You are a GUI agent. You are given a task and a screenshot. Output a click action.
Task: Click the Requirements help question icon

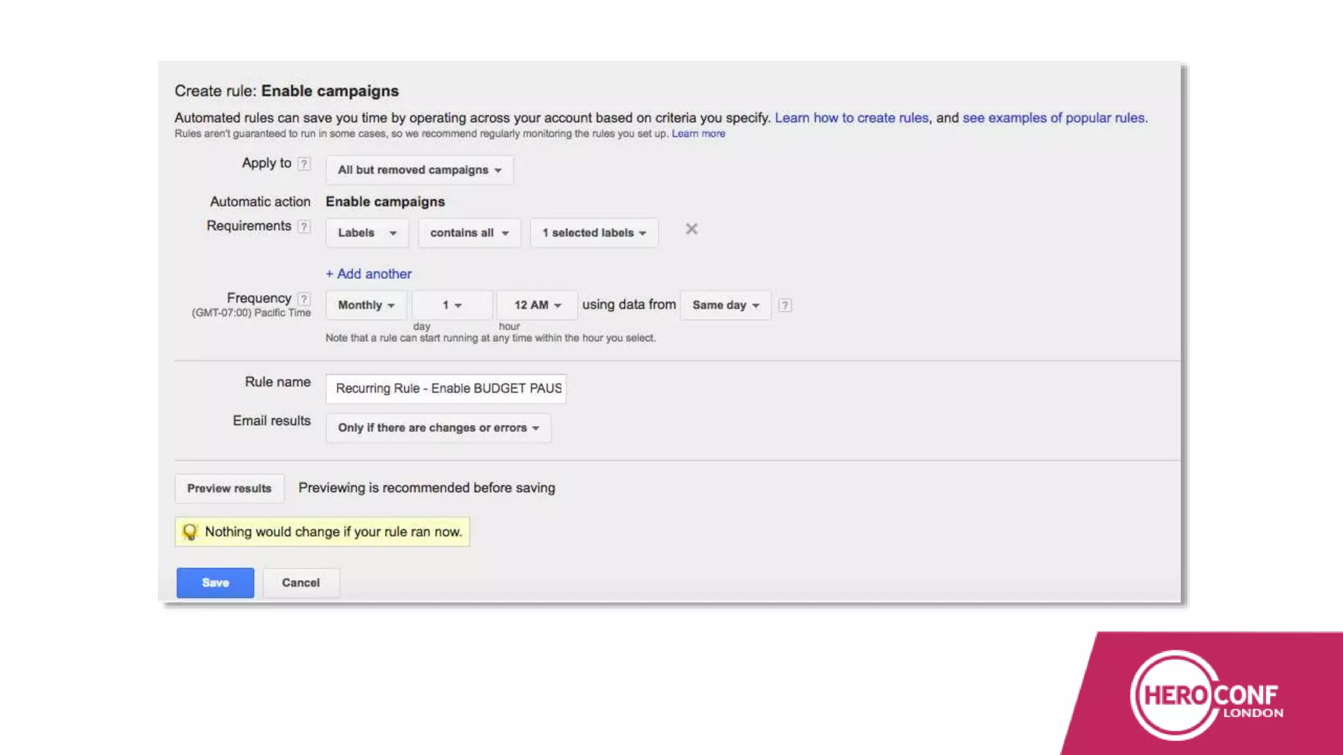point(304,227)
